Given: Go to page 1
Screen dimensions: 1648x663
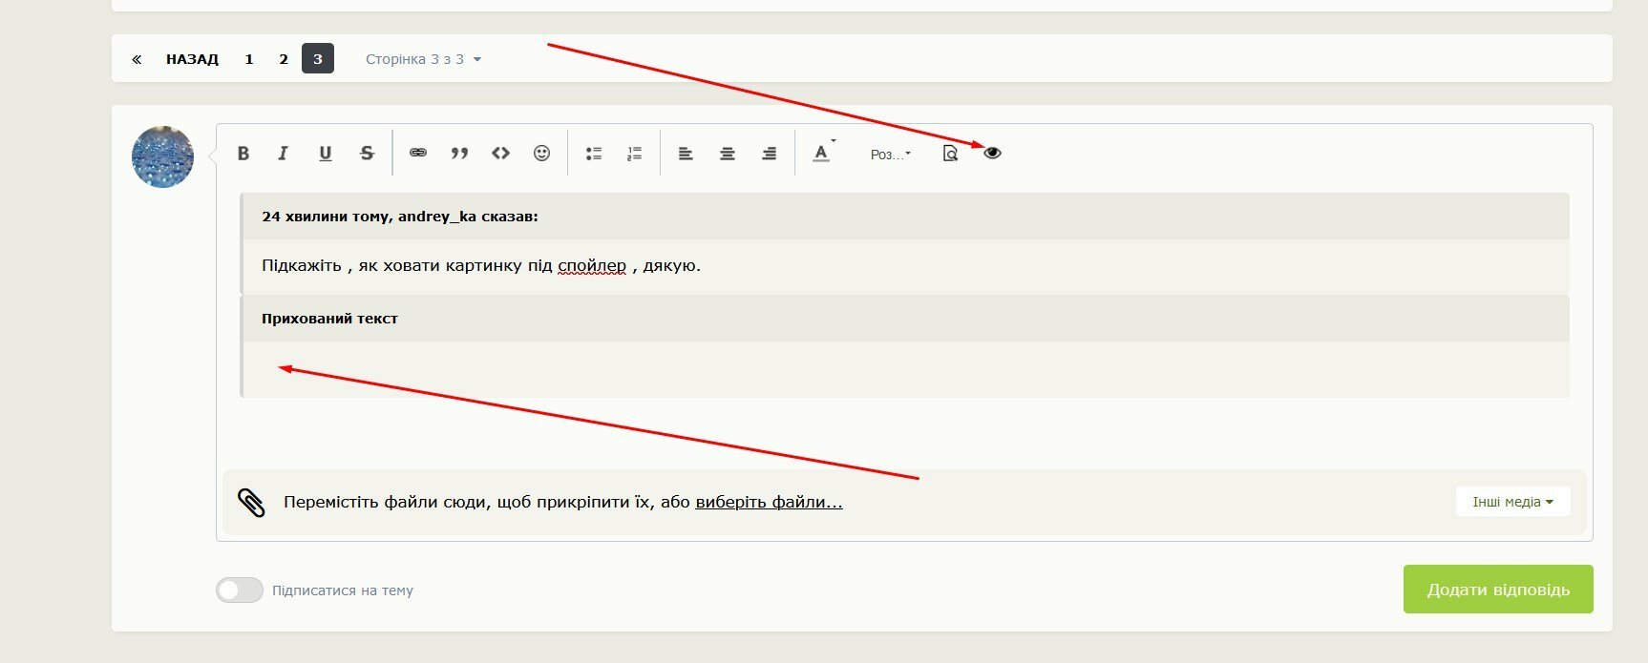Looking at the screenshot, I should tap(249, 59).
